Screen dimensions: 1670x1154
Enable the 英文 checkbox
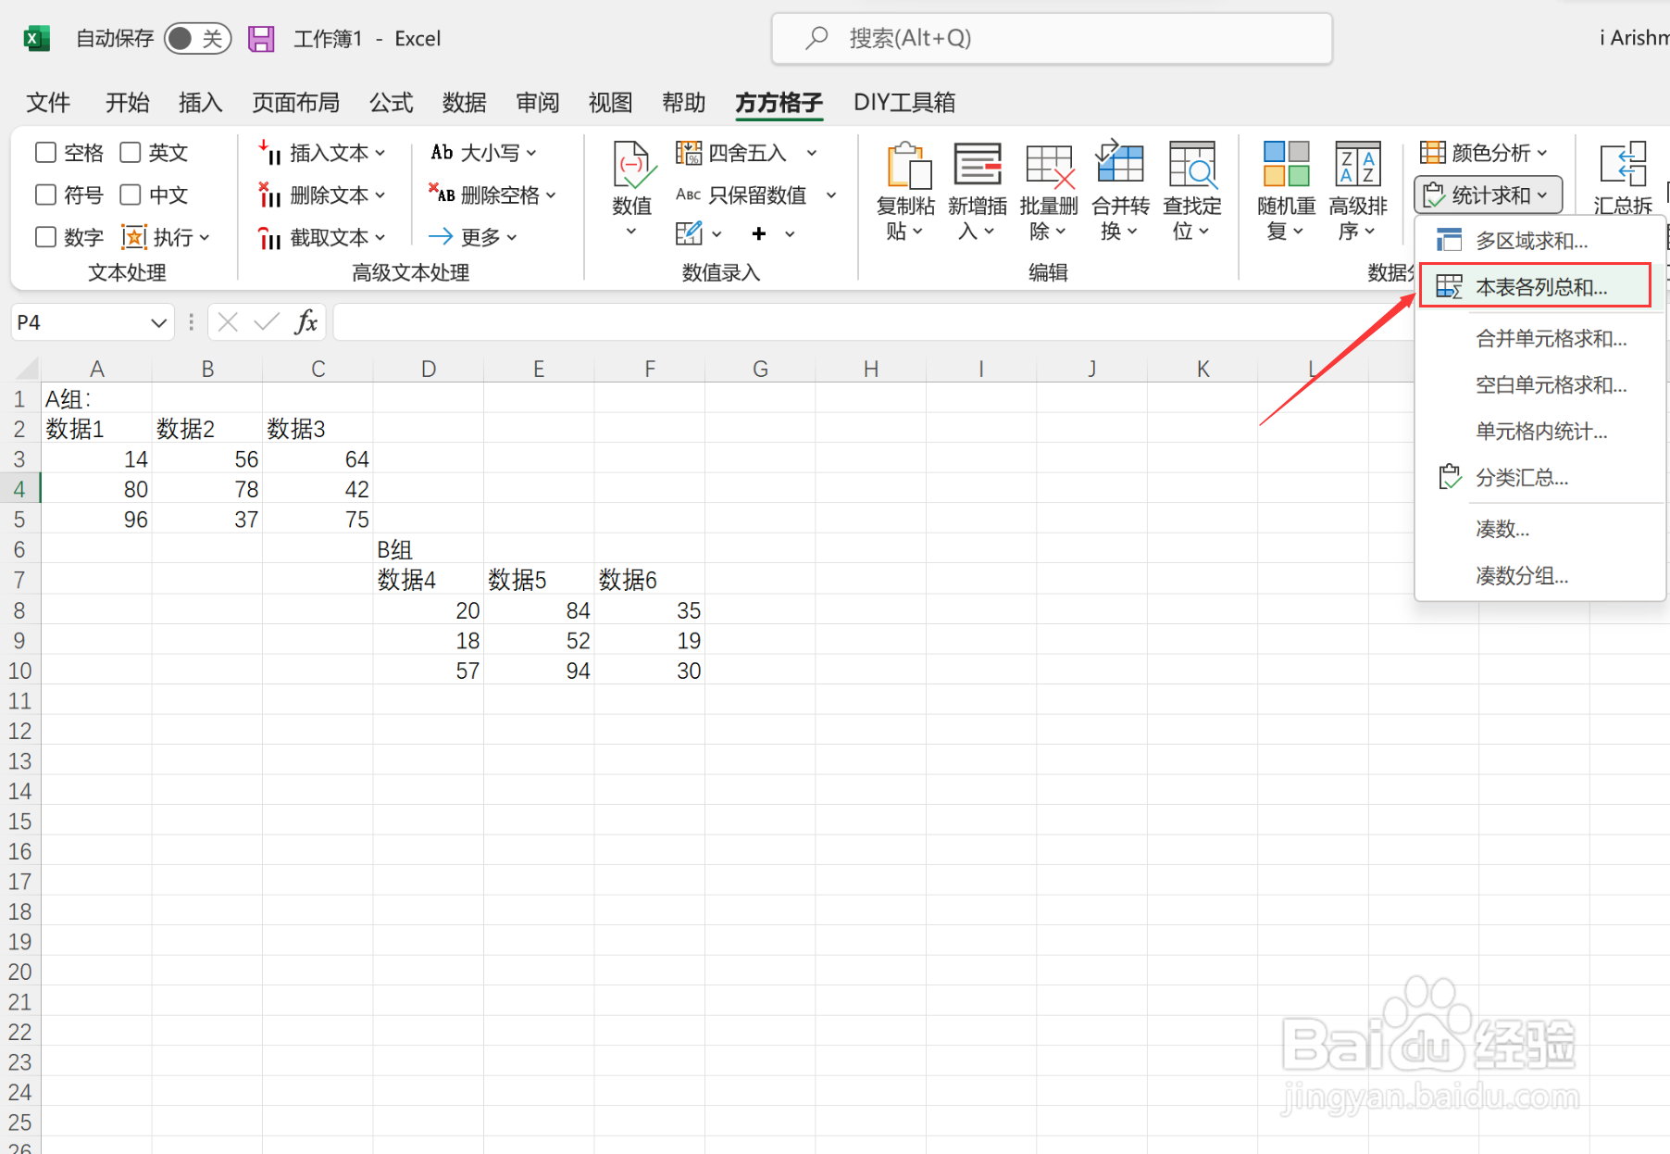point(131,152)
